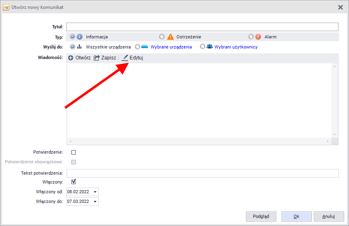Select the Alarm type radio button

tap(251, 37)
